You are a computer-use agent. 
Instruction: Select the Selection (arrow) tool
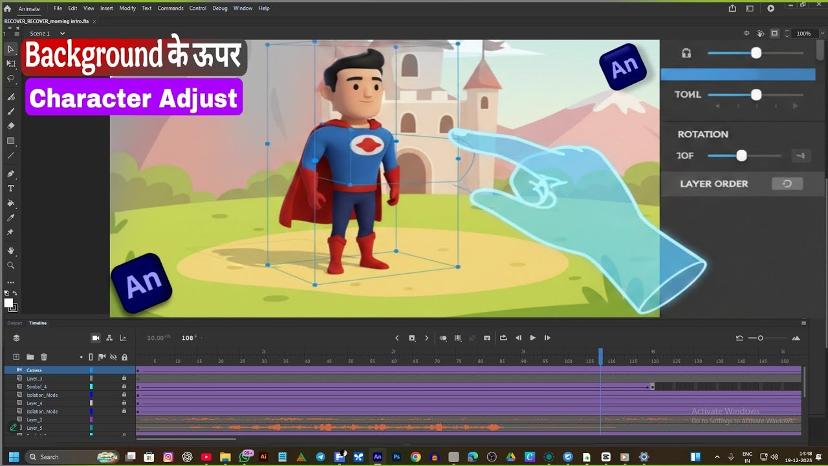pos(10,49)
